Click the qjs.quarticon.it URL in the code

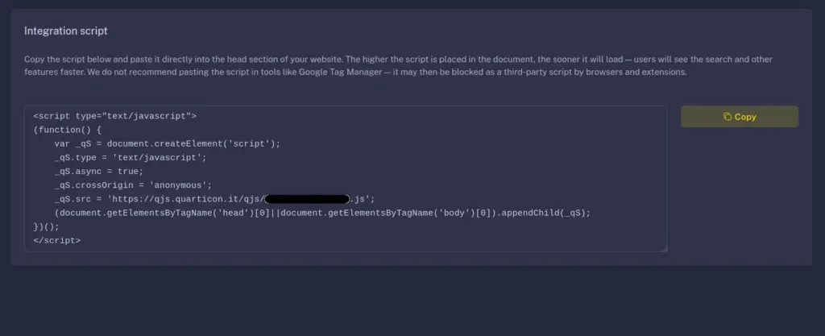(188, 199)
